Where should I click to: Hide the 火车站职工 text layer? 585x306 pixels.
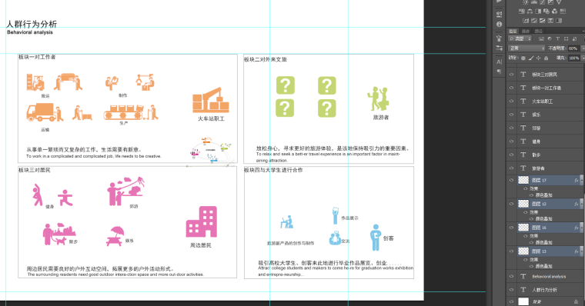click(512, 101)
